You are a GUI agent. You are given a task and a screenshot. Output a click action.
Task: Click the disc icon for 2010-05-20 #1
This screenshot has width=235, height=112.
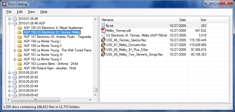[x=15, y=73]
